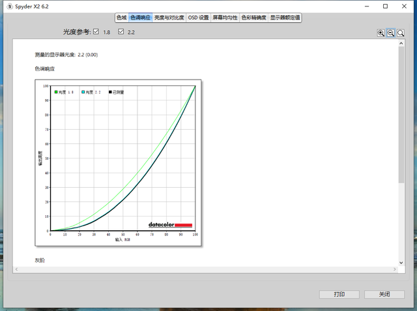417x311 pixels.
Task: Click the 关闭 button
Action: point(384,294)
